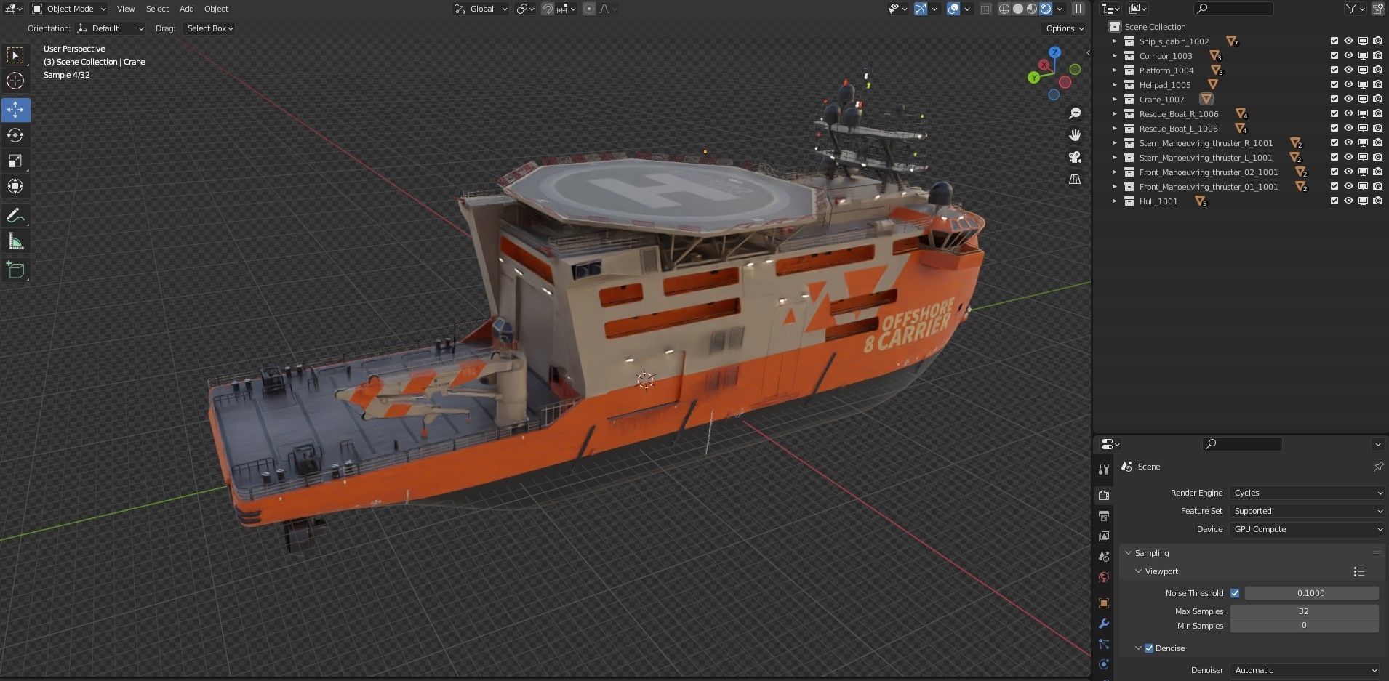Viewport: 1389px width, 681px height.
Task: Open the View menu
Action: [x=126, y=9]
